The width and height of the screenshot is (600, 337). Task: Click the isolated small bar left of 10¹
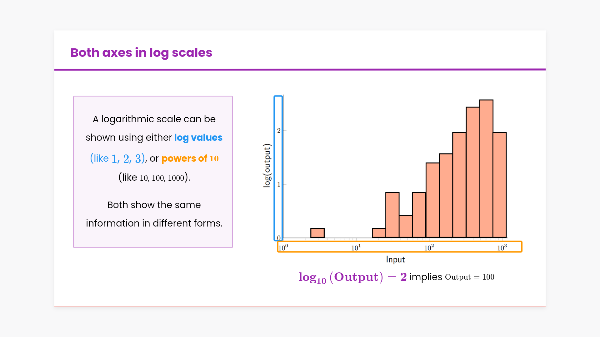tap(317, 233)
